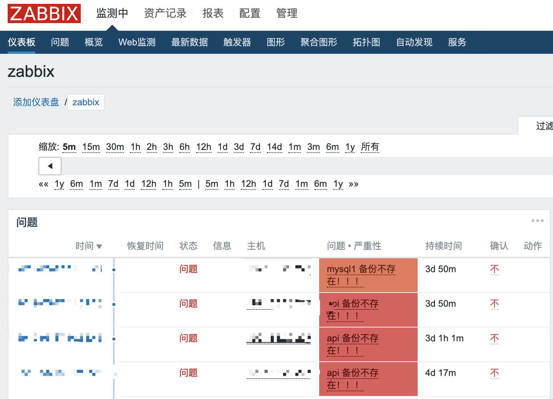This screenshot has width=553, height=399.
Task: Set zoom to 14d
Action: coord(275,147)
